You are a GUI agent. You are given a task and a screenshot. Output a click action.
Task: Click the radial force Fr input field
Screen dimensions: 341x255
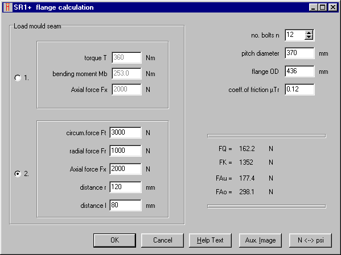click(x=125, y=151)
